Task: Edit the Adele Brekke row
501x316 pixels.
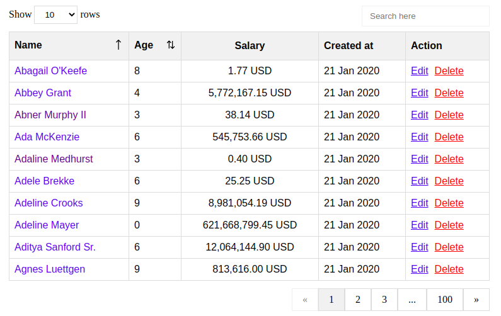Action: pyautogui.click(x=419, y=181)
